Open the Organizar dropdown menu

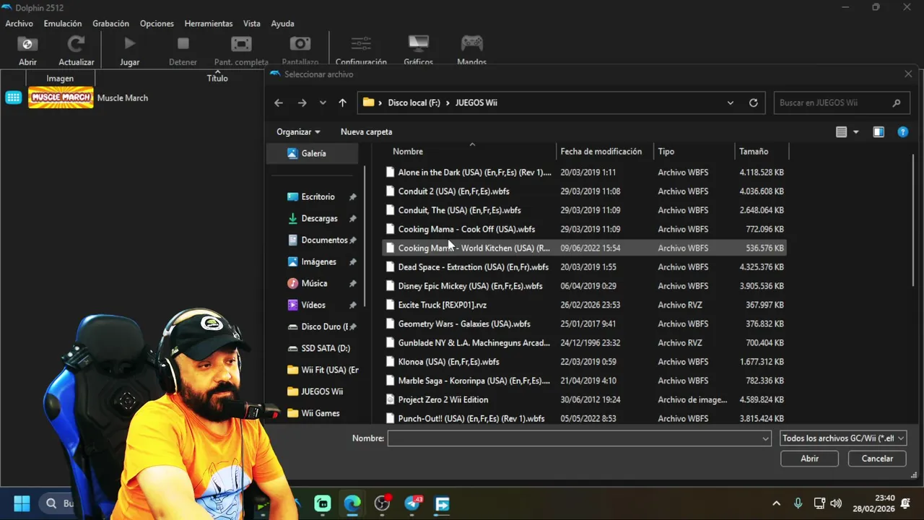point(298,132)
